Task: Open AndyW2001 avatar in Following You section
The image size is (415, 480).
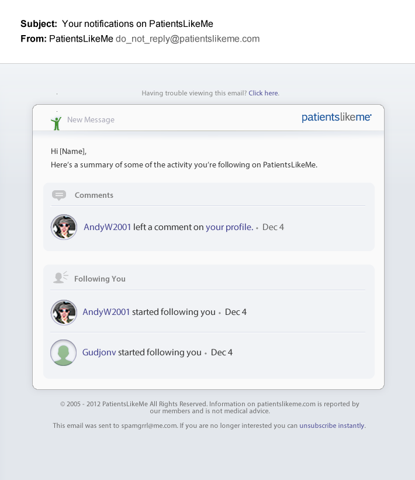Action: click(64, 312)
